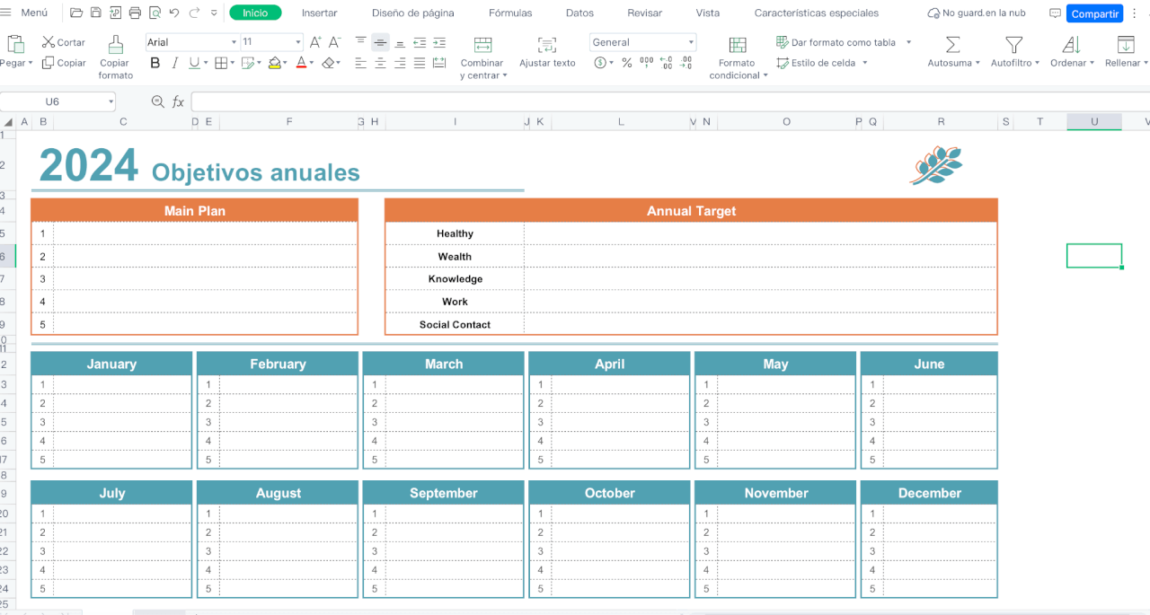The image size is (1150, 615).
Task: Click the print icon in quick toolbar
Action: pyautogui.click(x=135, y=13)
